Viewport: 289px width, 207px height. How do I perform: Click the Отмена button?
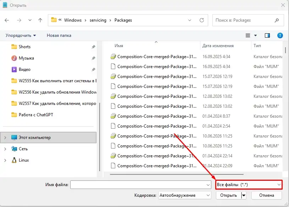coord(267,195)
